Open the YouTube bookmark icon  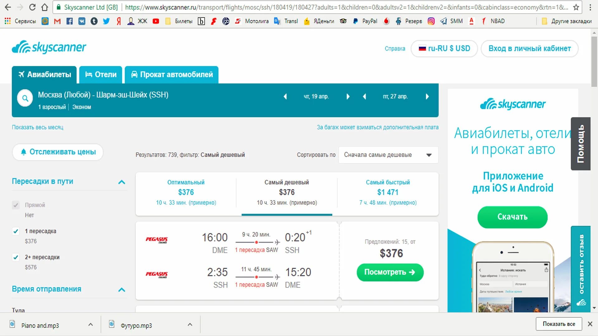[156, 21]
